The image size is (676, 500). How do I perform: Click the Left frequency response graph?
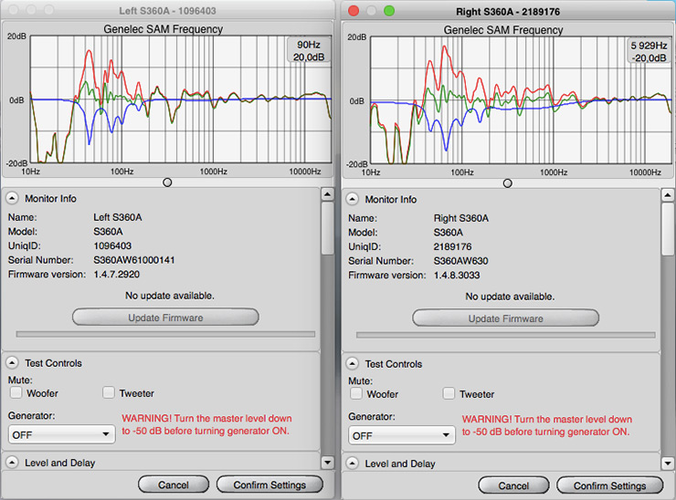pyautogui.click(x=181, y=99)
